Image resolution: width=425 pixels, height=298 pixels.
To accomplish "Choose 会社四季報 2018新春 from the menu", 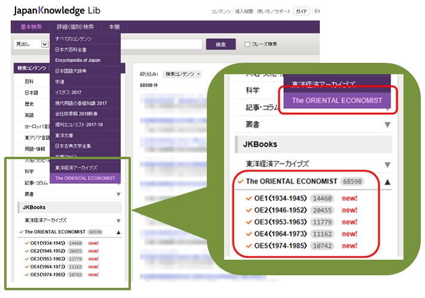I will (x=85, y=114).
